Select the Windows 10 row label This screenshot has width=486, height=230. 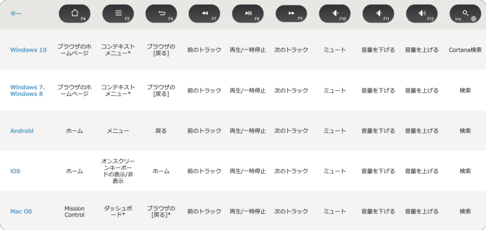click(28, 50)
